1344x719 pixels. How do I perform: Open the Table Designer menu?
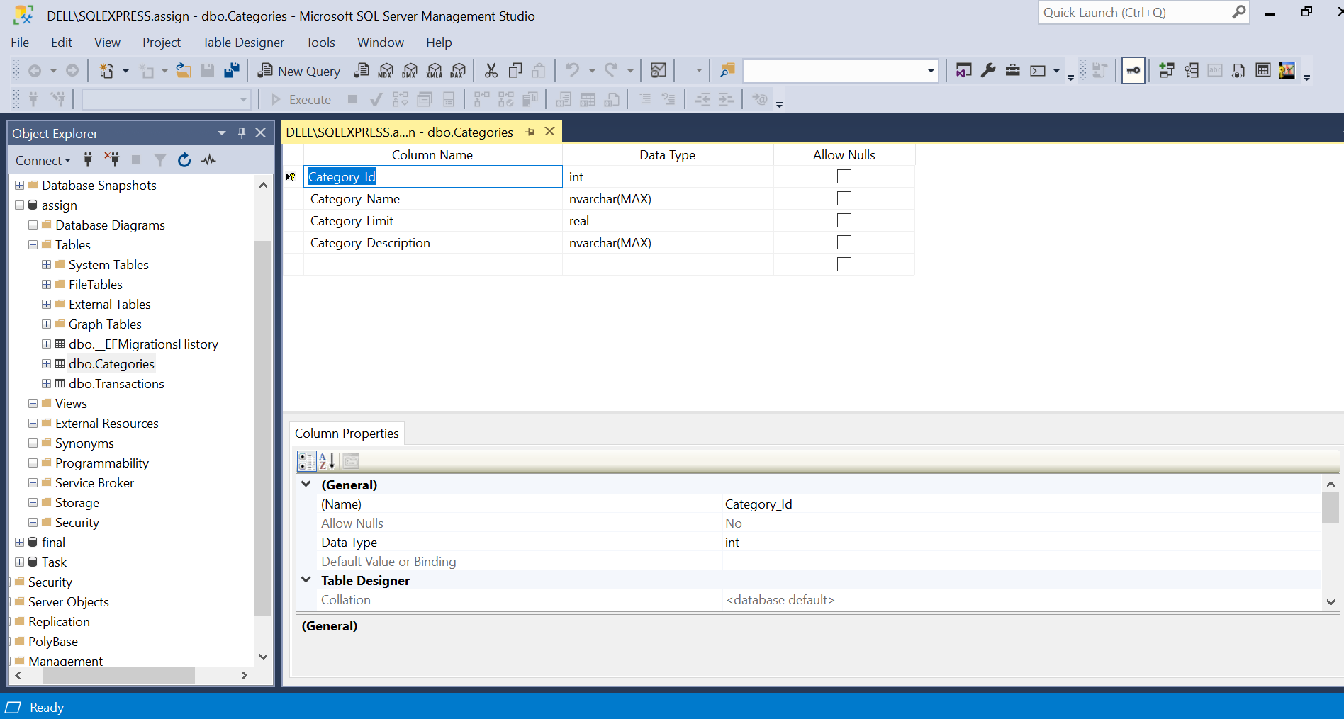coord(243,43)
